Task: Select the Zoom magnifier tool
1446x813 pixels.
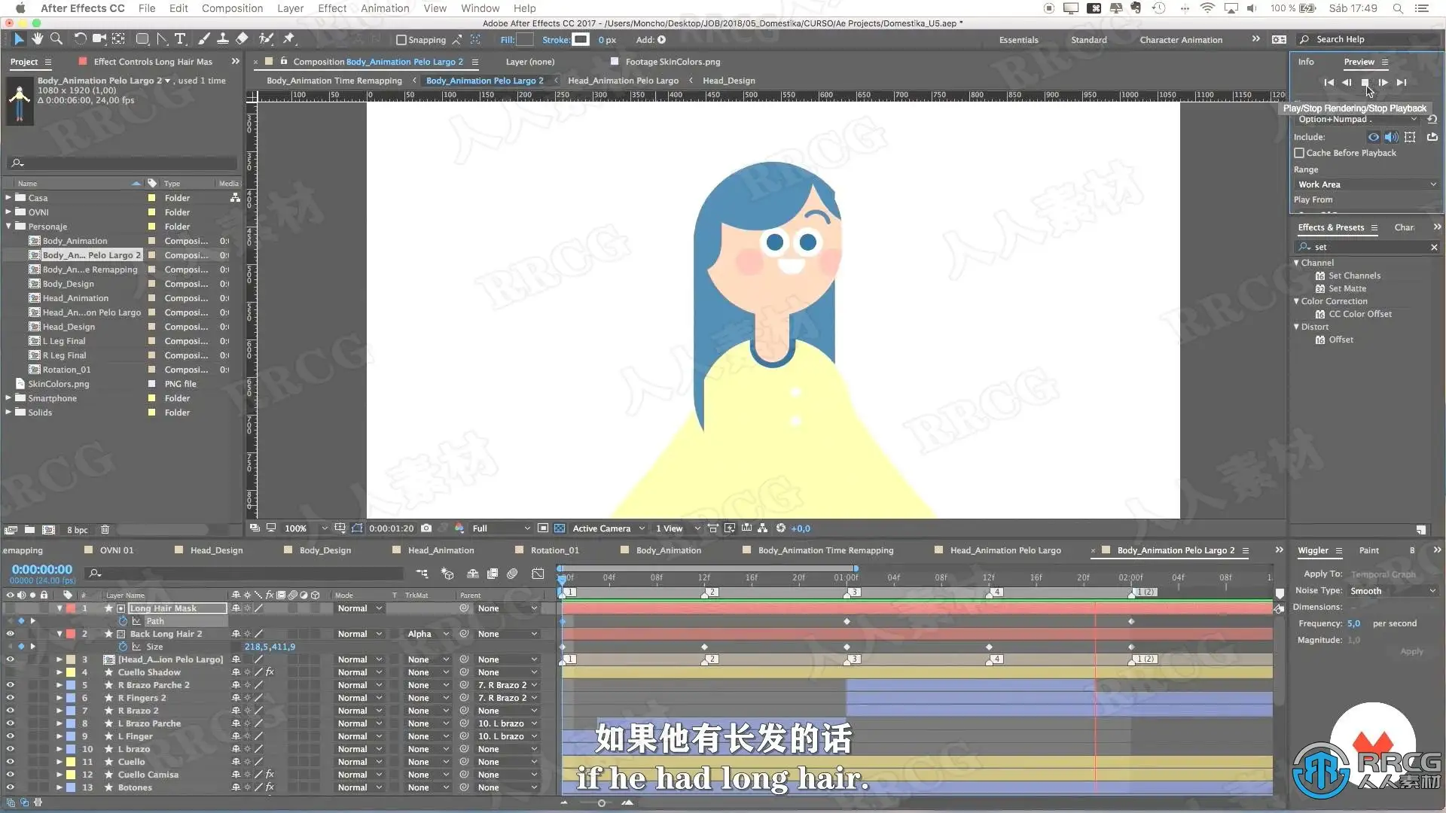Action: tap(56, 39)
